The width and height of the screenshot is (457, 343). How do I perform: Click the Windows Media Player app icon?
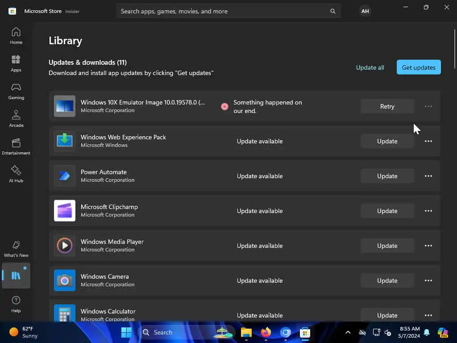coord(65,246)
